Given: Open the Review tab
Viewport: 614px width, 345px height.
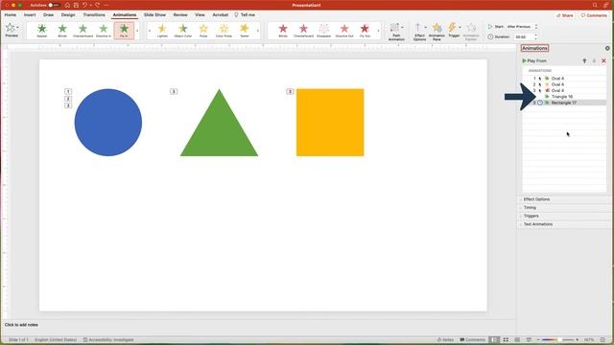Looking at the screenshot, I should coord(180,15).
